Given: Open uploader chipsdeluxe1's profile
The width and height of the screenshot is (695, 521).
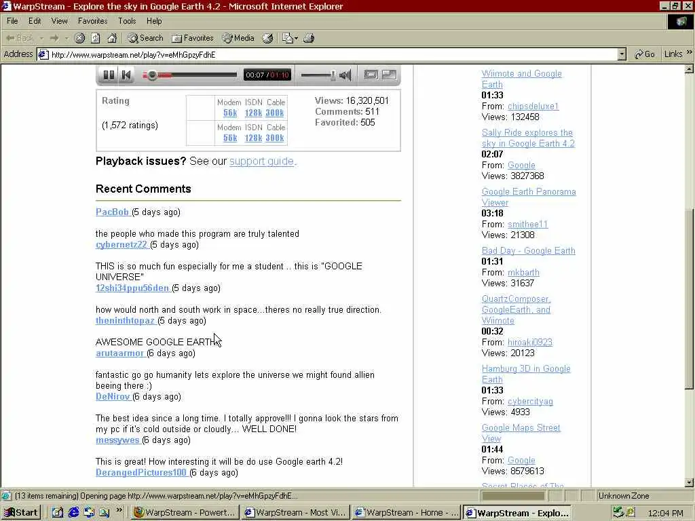Looking at the screenshot, I should pyautogui.click(x=533, y=107).
